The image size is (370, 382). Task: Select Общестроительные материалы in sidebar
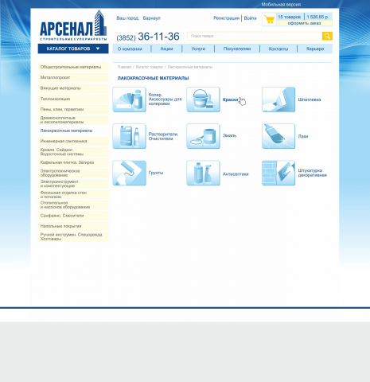[x=73, y=67]
